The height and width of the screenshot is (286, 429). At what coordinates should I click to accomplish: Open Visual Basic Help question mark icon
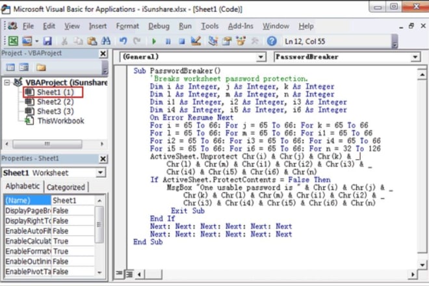coord(272,42)
